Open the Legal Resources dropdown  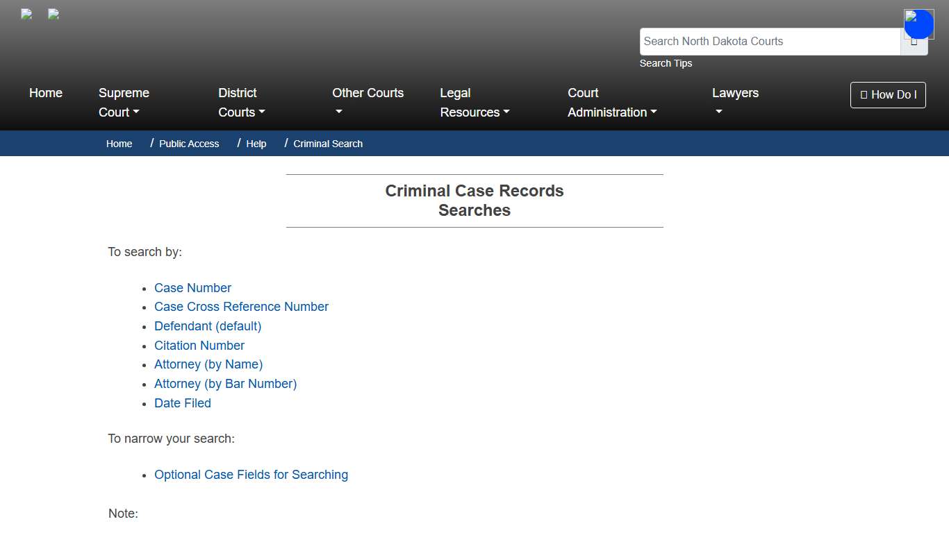click(x=474, y=102)
